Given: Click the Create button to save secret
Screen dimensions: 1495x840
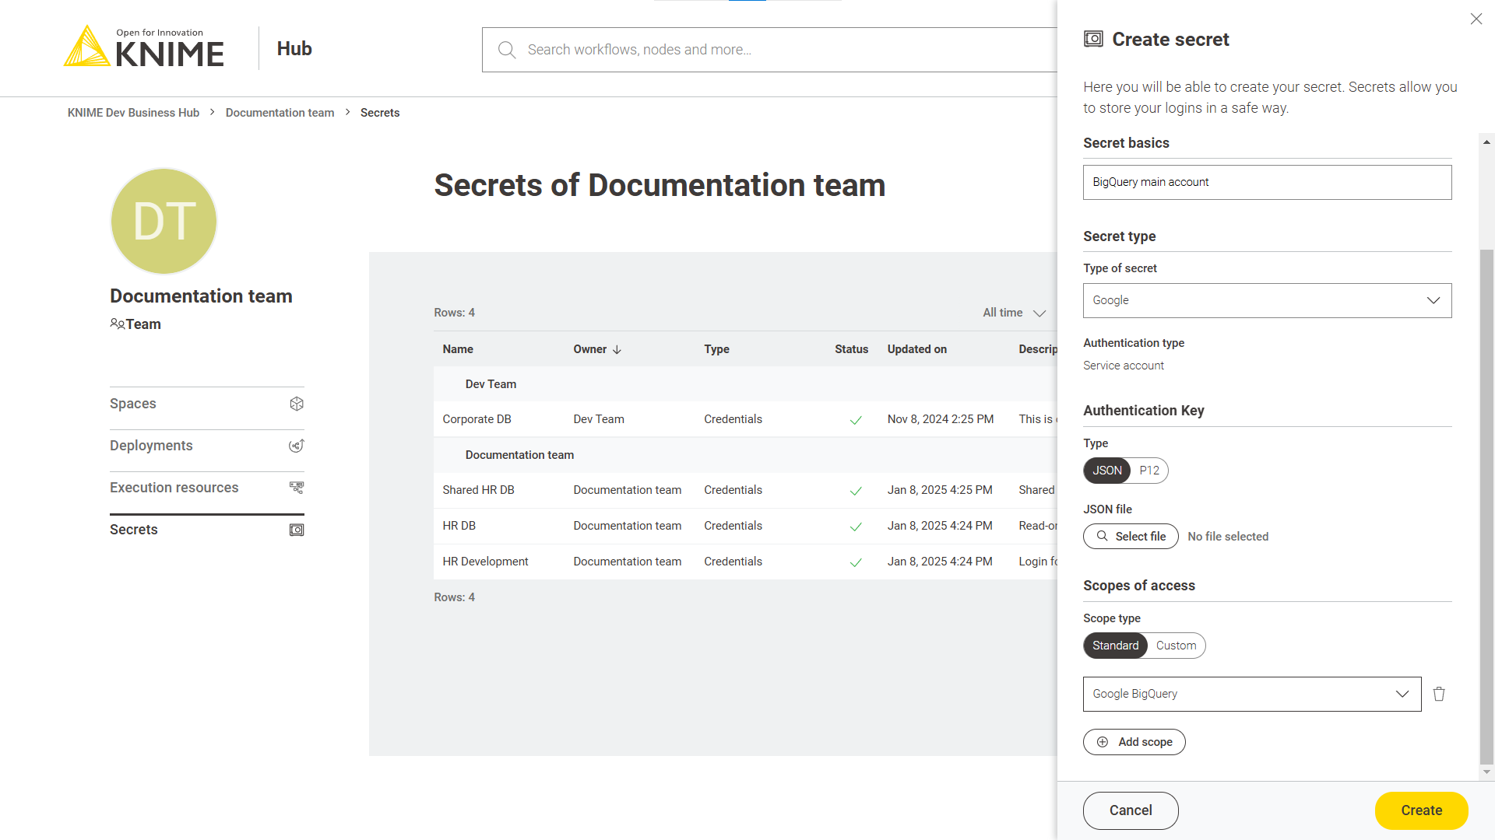Looking at the screenshot, I should pyautogui.click(x=1421, y=810).
